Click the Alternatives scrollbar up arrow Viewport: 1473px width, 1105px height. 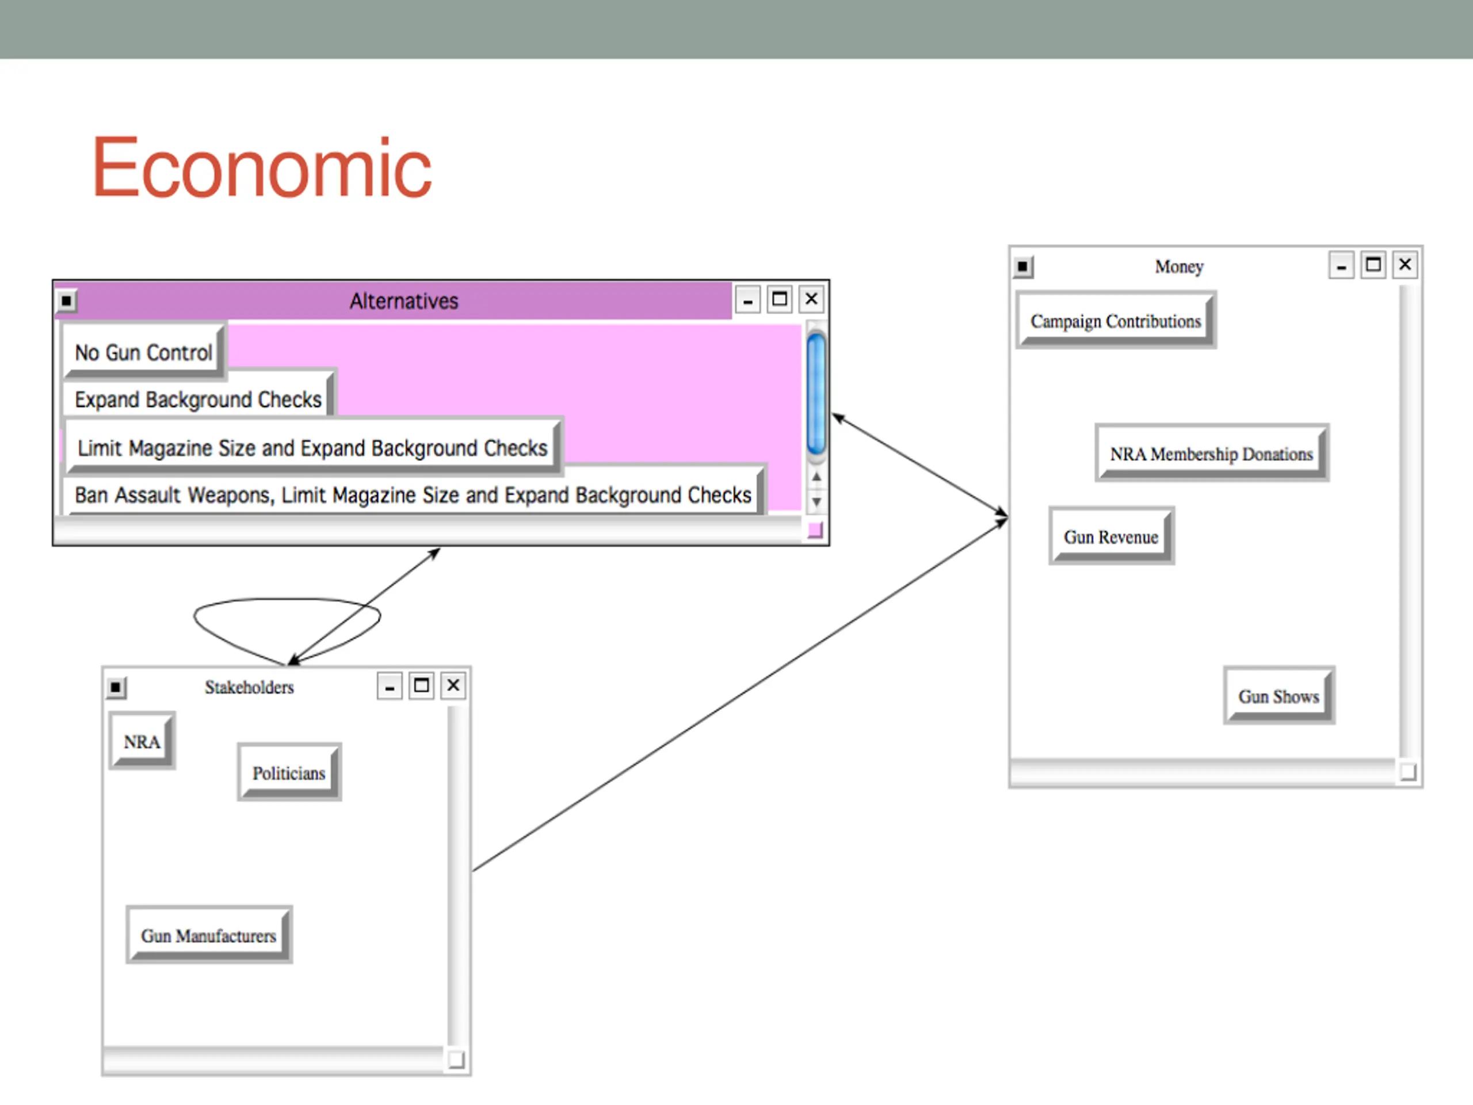[816, 478]
